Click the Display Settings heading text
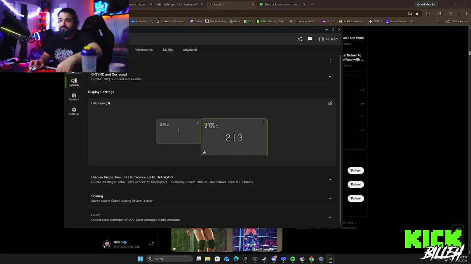Viewport: 471px width, 264px height. coord(101,92)
